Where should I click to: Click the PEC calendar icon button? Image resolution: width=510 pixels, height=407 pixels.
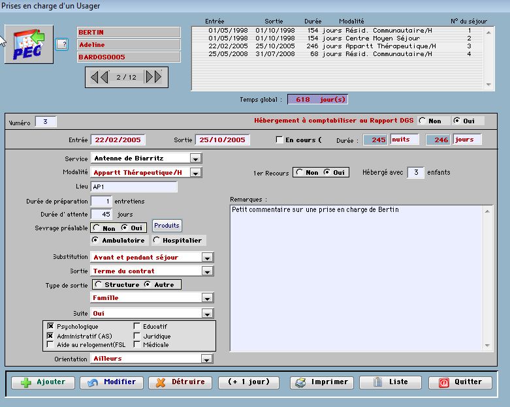click(x=29, y=44)
